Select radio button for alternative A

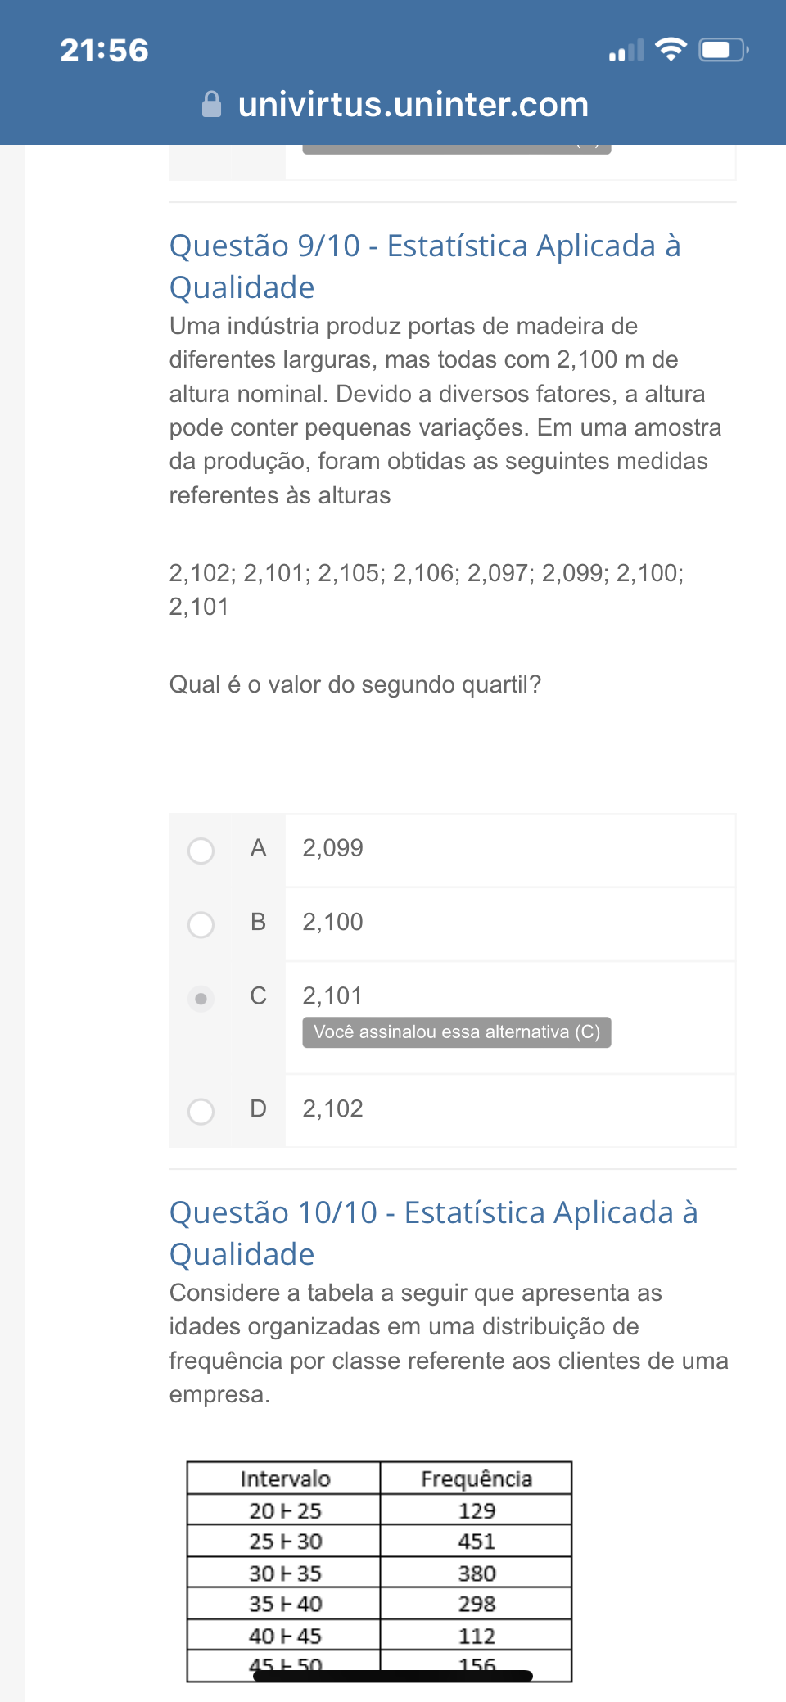click(201, 851)
